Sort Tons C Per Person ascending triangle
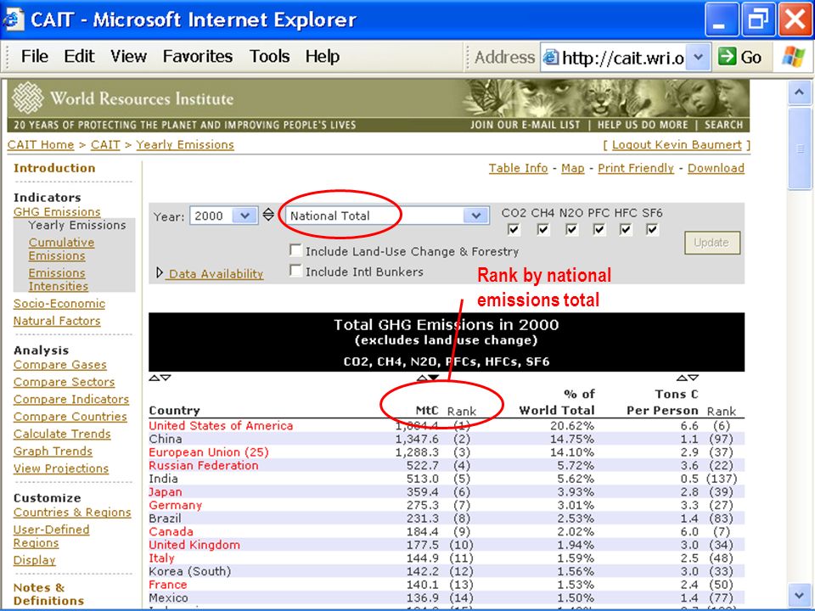815x611 pixels. coord(682,378)
